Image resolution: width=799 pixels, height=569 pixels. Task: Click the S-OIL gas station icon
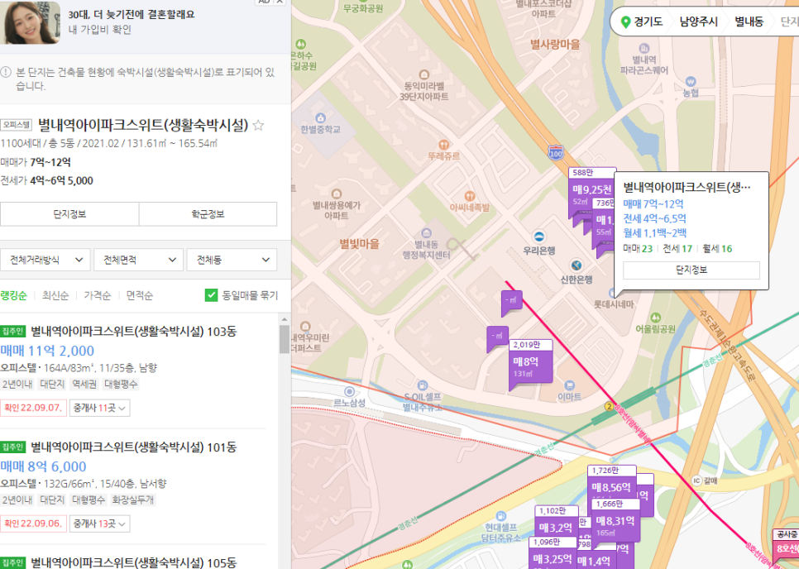point(421,385)
